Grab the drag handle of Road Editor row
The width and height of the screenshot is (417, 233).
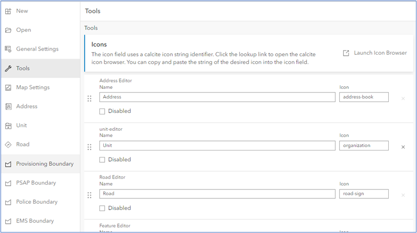89,196
